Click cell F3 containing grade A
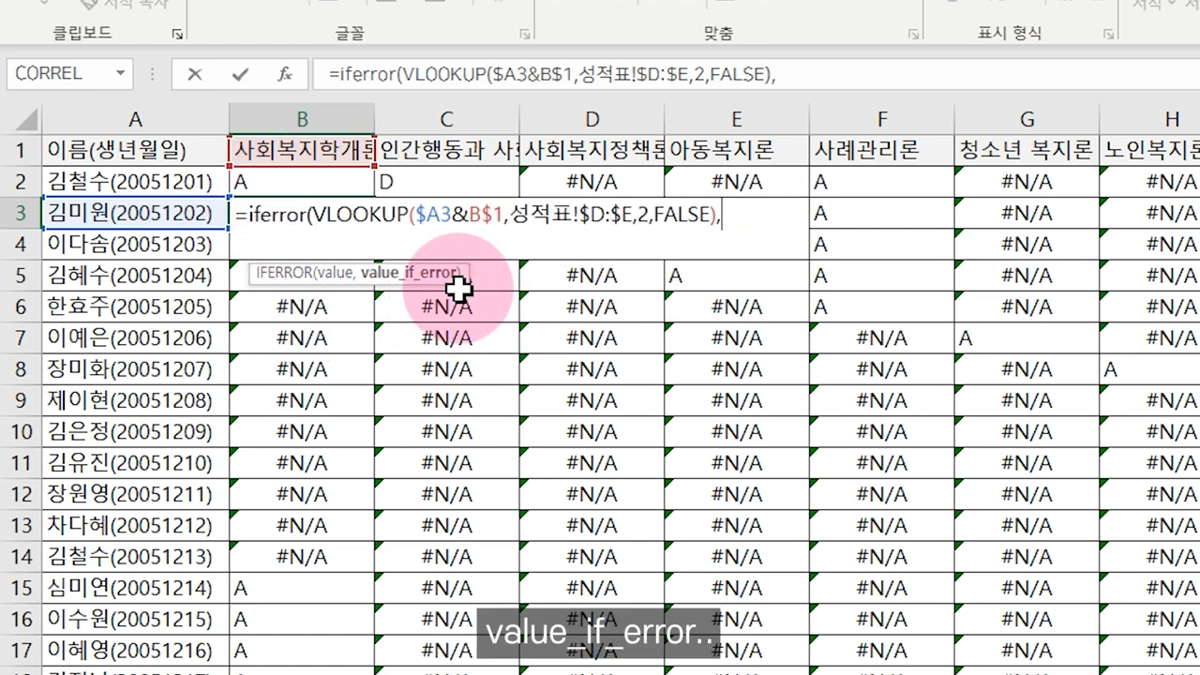 click(x=882, y=213)
